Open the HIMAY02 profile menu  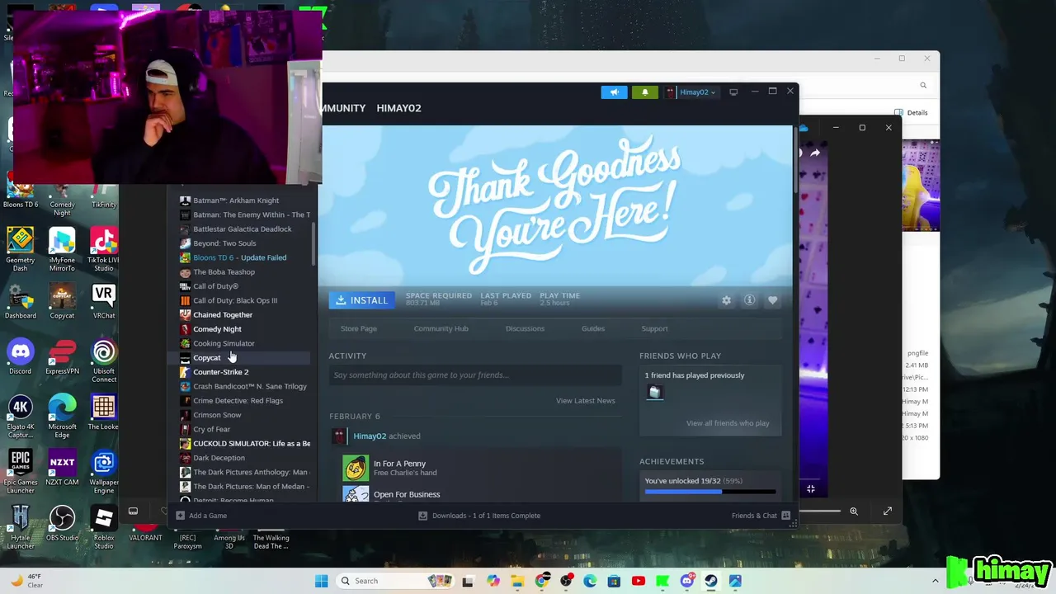tap(398, 108)
